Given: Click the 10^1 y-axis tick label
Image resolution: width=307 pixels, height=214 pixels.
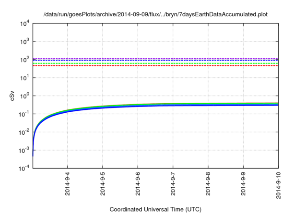Looking at the screenshot, I should pyautogui.click(x=24, y=77).
